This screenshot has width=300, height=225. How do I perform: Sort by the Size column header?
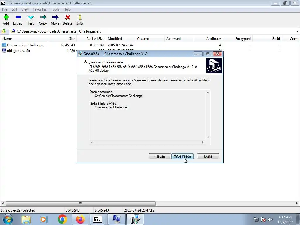[x=62, y=38]
